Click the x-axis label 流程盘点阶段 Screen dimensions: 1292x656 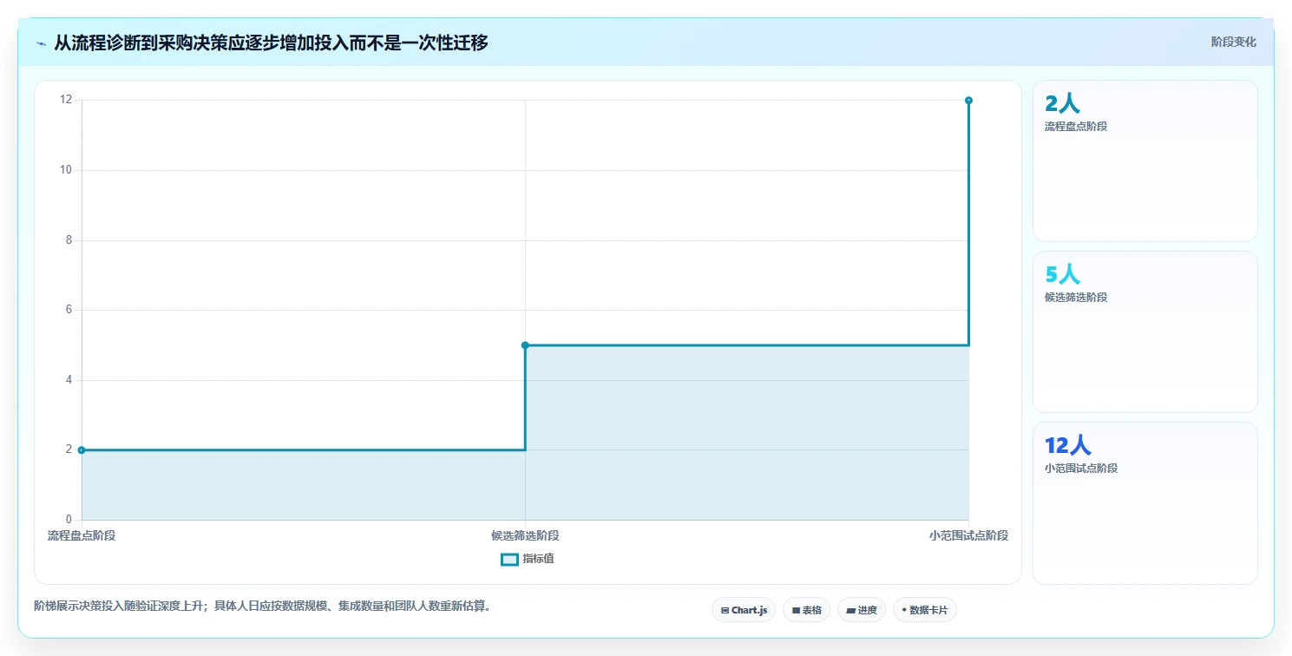pos(82,535)
